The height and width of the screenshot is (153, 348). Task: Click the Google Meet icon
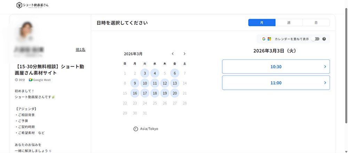(31, 80)
